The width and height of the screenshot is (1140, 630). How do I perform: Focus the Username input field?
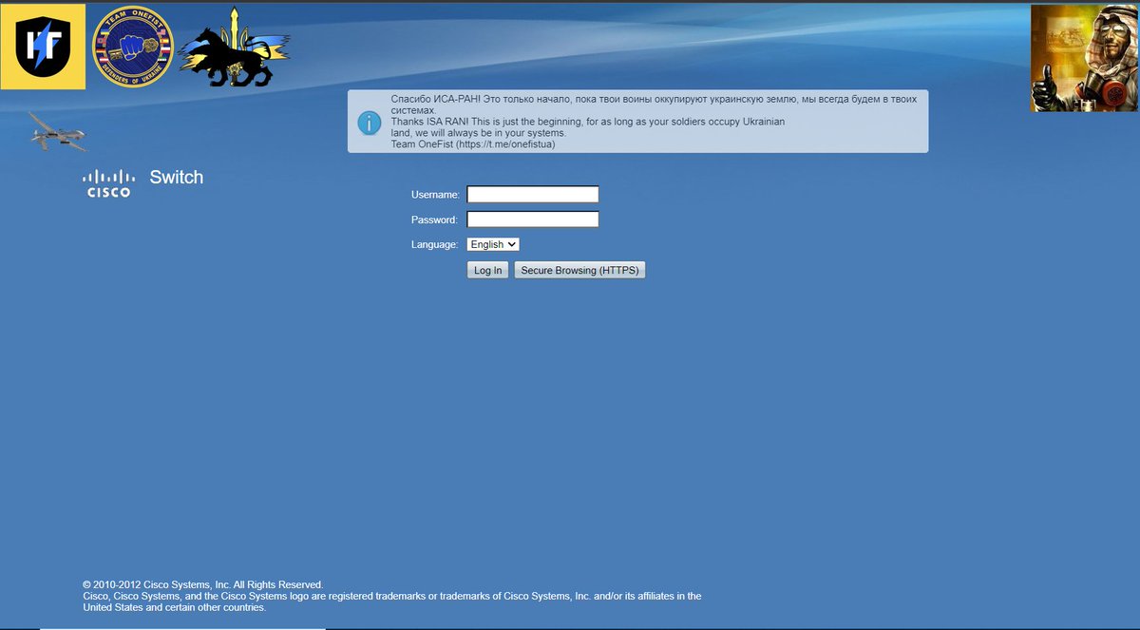(533, 194)
